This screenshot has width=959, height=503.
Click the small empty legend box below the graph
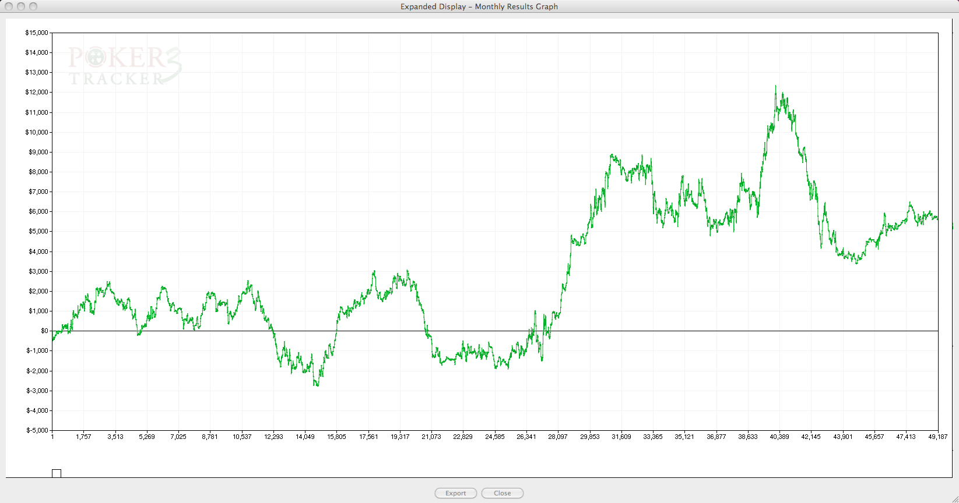point(57,473)
